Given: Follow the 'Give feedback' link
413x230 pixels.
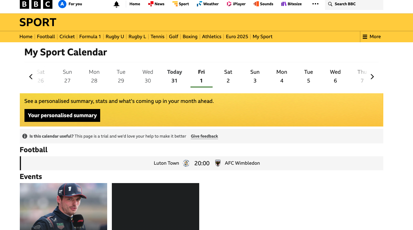Looking at the screenshot, I should pyautogui.click(x=204, y=136).
